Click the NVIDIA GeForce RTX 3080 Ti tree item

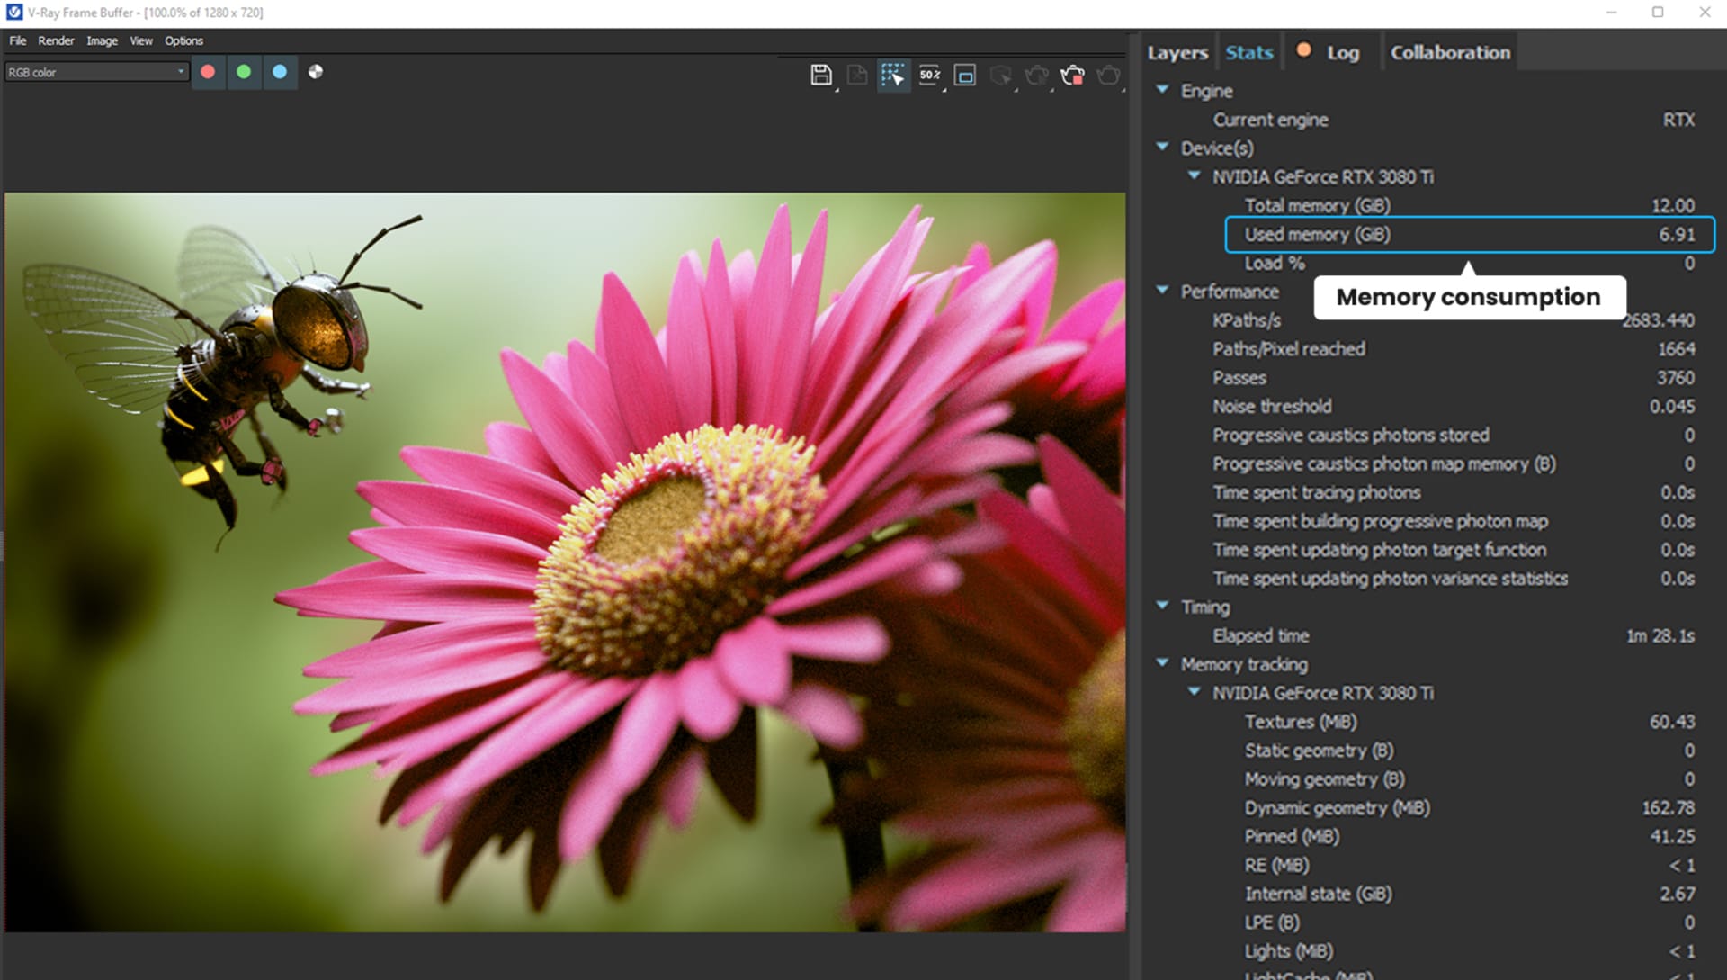tap(1321, 175)
